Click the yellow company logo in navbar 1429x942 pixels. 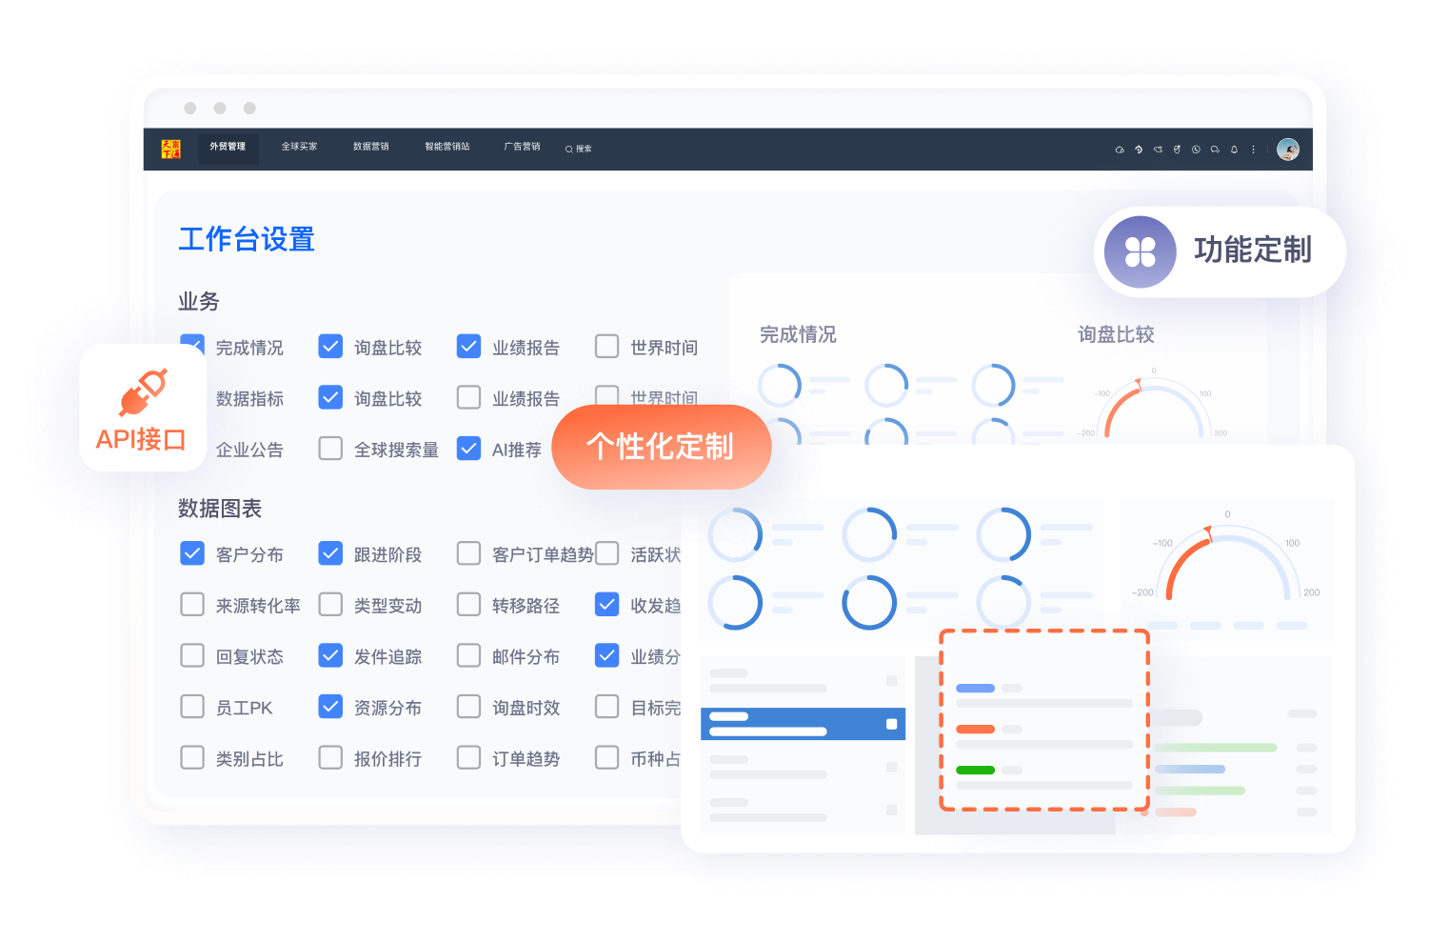tap(171, 149)
